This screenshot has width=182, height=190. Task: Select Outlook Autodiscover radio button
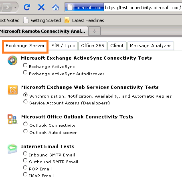(25, 131)
